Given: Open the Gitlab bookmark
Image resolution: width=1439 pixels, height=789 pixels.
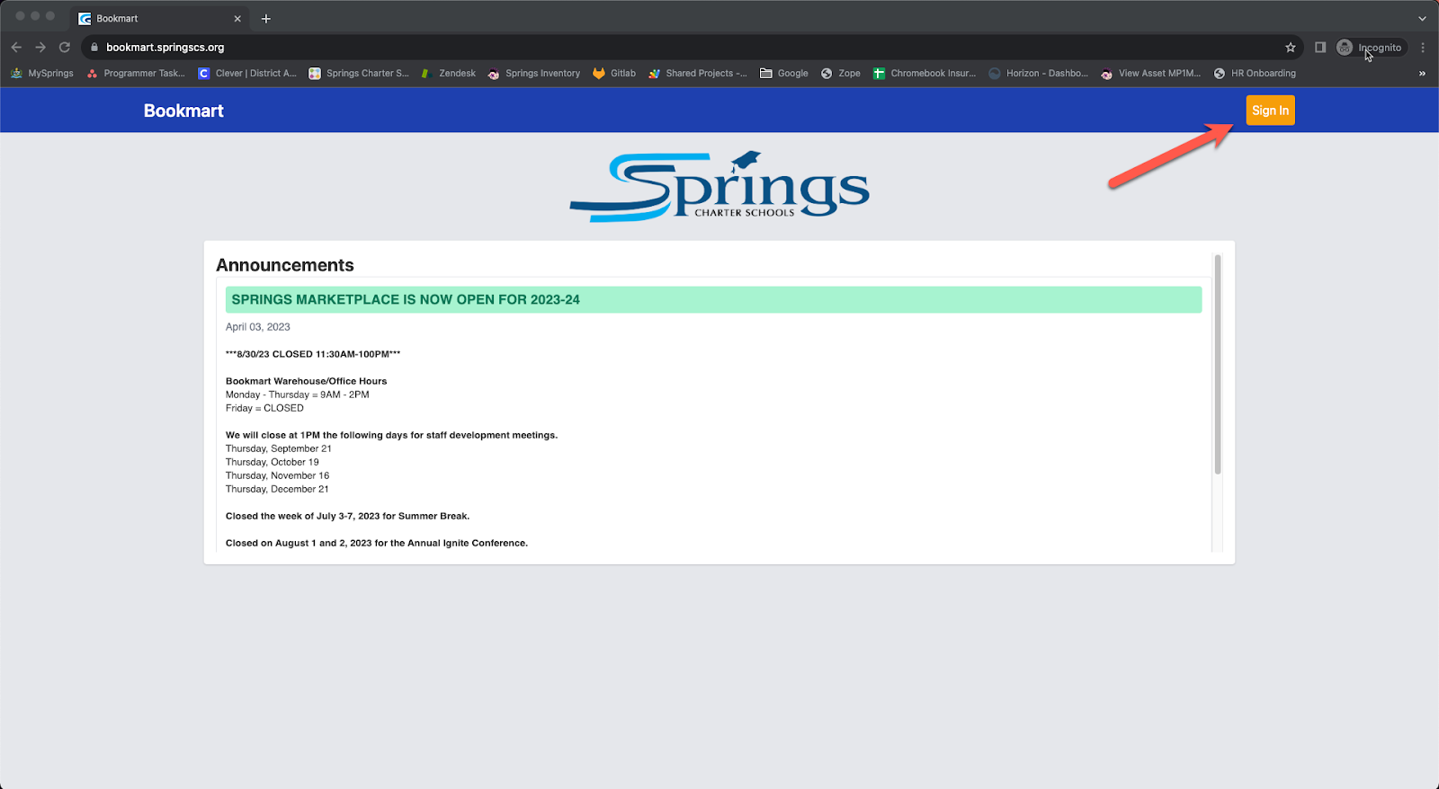Looking at the screenshot, I should [614, 74].
